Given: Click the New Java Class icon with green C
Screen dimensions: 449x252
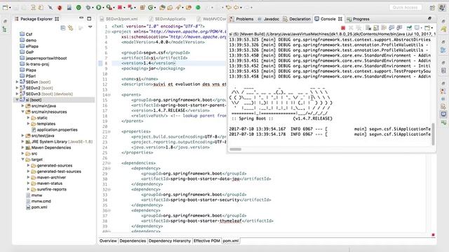Looking at the screenshot, I should tap(151, 8).
